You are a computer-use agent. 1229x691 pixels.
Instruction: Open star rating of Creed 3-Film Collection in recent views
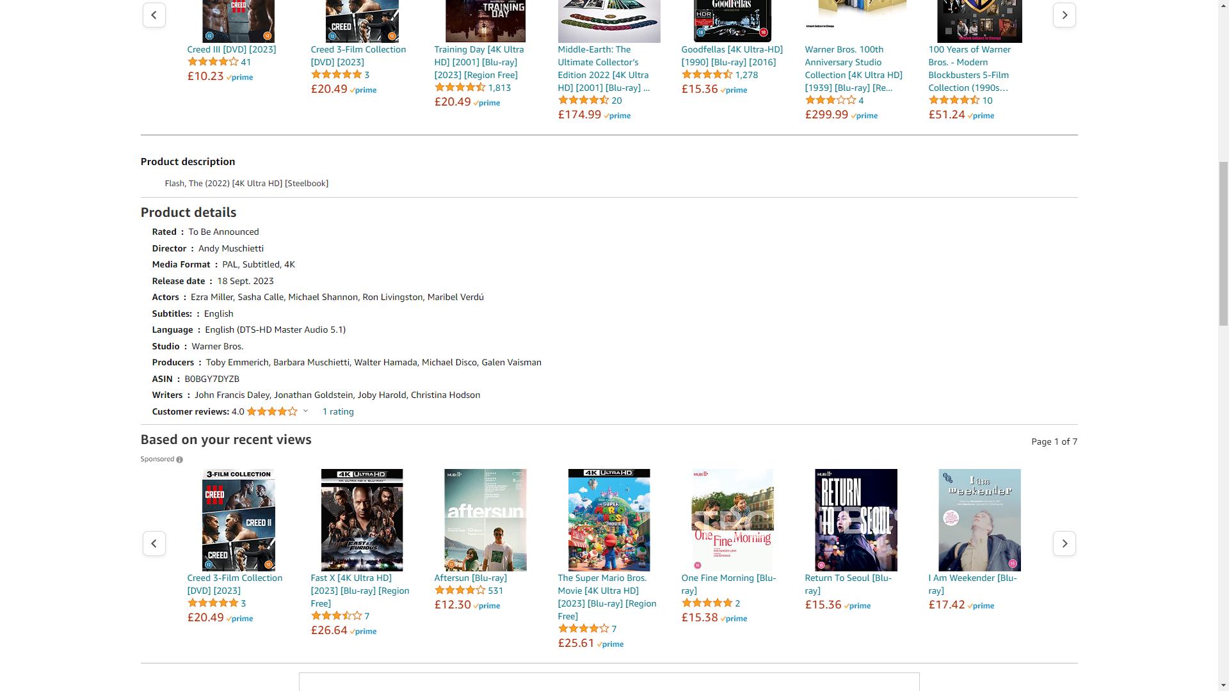point(213,603)
